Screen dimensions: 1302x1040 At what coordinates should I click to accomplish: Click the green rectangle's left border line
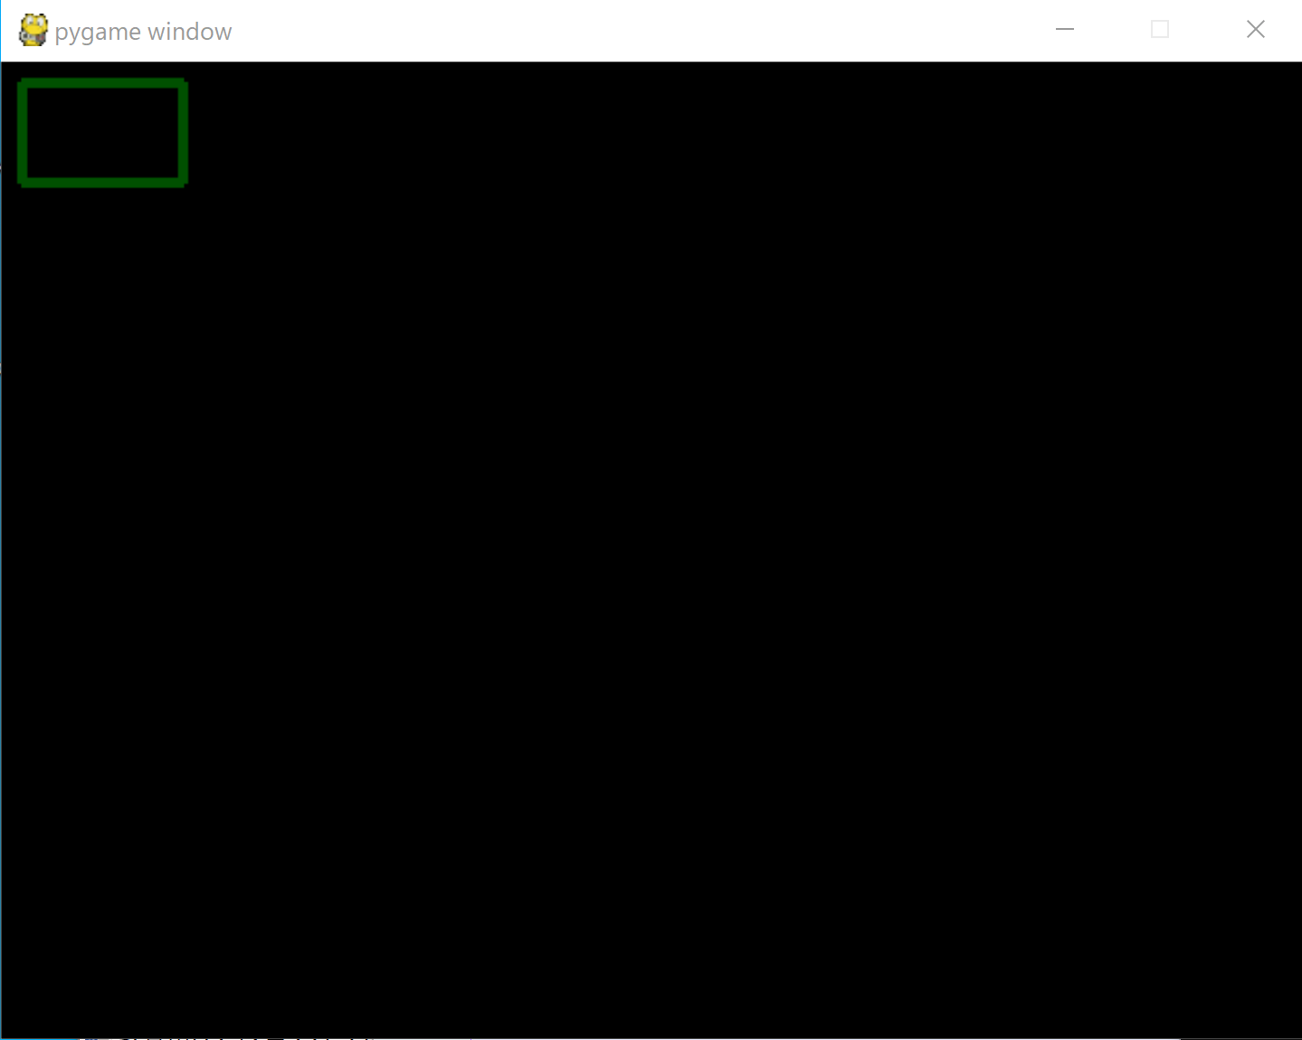(23, 133)
